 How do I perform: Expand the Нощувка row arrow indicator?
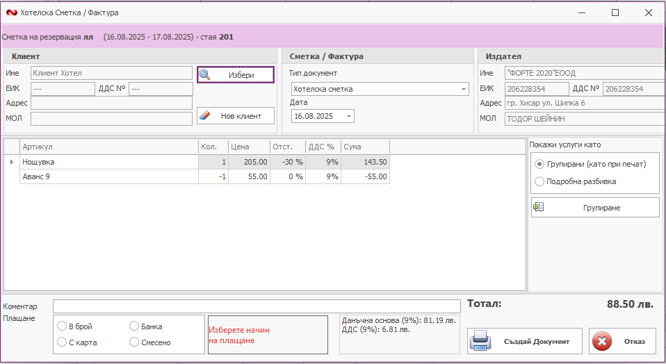[x=11, y=162]
